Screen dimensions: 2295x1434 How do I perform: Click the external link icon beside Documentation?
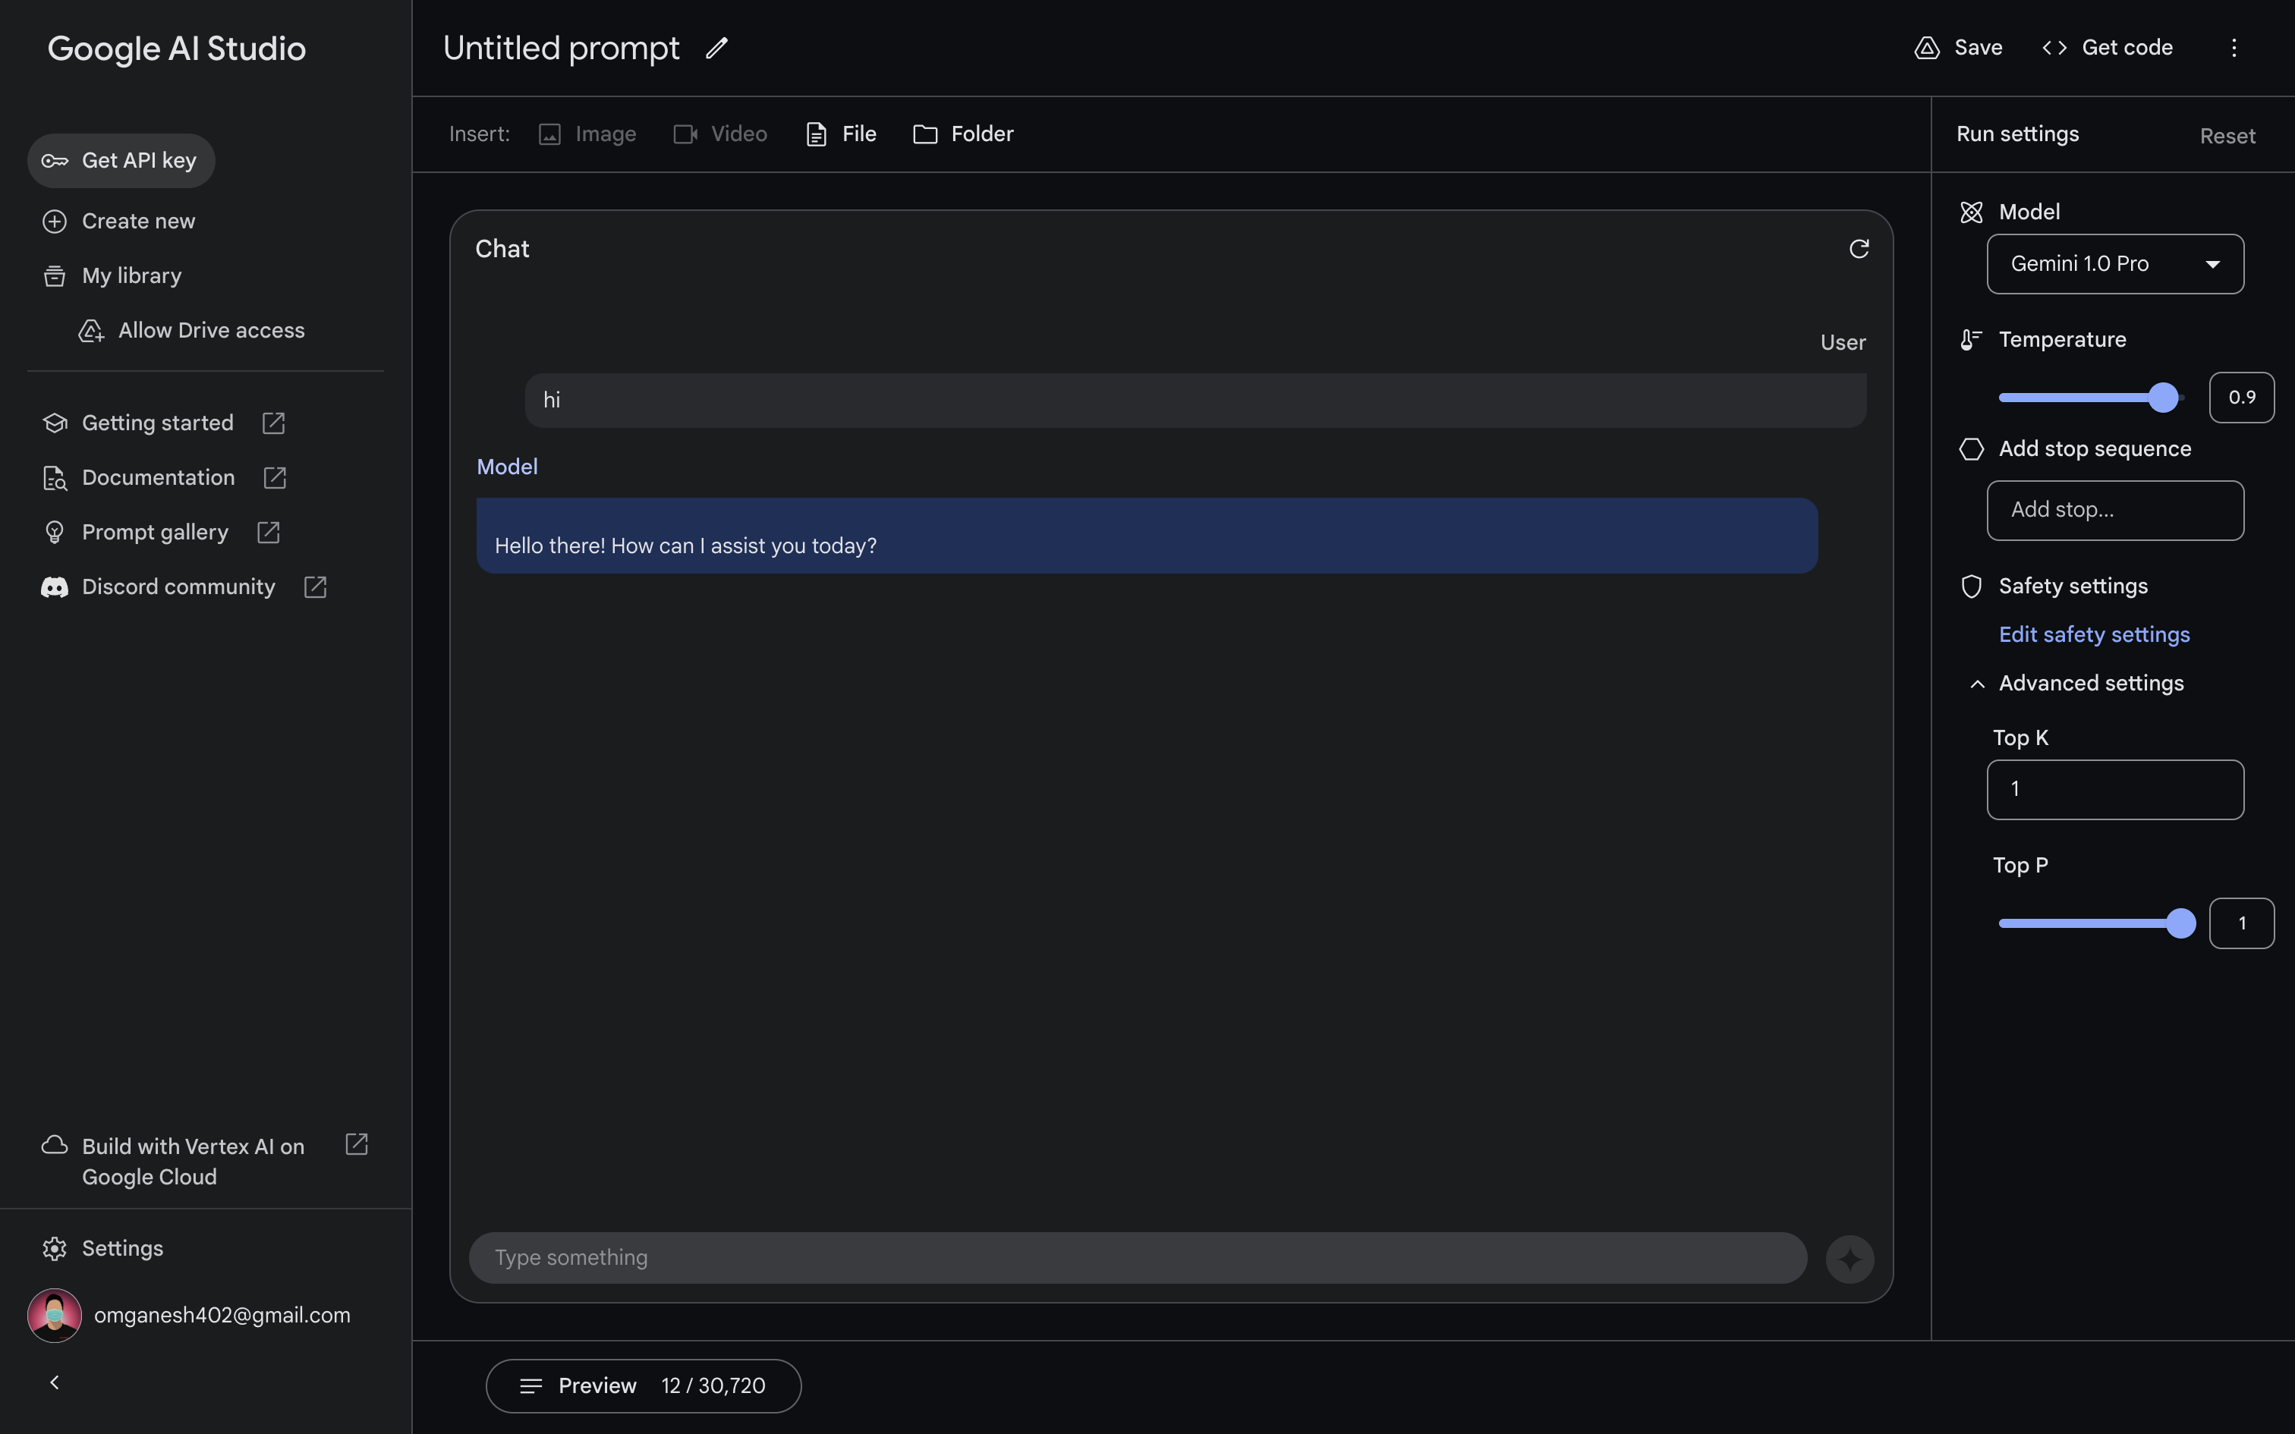[x=274, y=477]
